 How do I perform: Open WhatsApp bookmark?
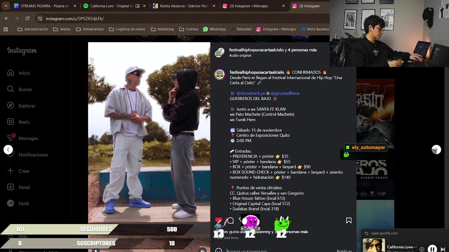[214, 29]
